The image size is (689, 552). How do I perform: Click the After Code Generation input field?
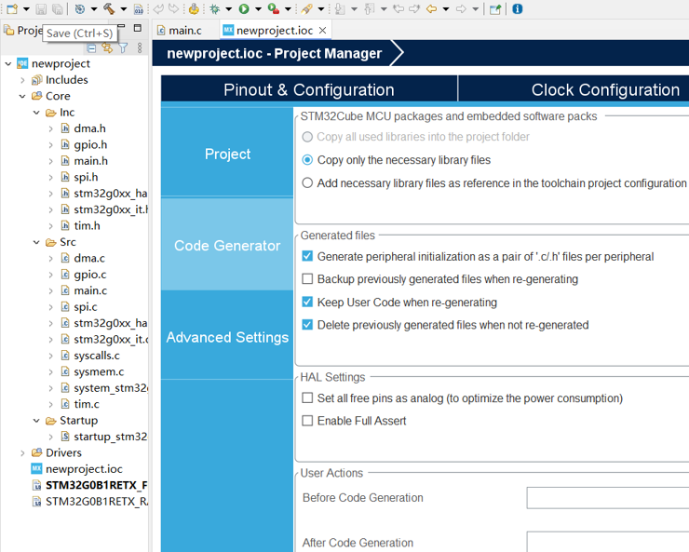[x=608, y=542]
